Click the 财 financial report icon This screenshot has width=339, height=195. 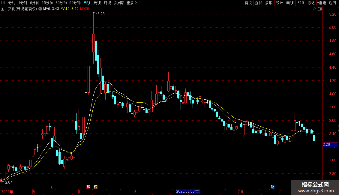click(x=272, y=187)
